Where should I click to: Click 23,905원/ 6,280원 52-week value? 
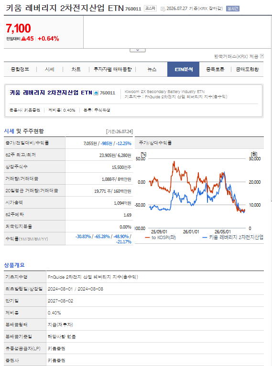tap(115, 155)
